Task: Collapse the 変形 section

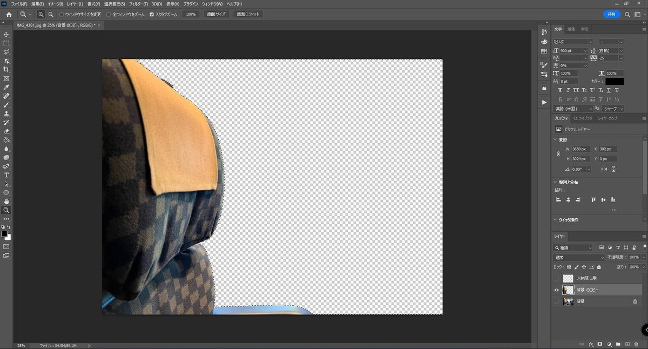Action: [555, 139]
